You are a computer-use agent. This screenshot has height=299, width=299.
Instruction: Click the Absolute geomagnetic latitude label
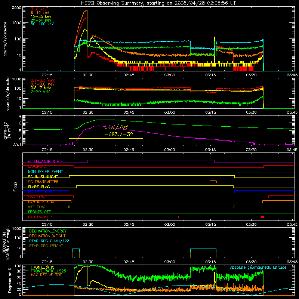point(258,267)
